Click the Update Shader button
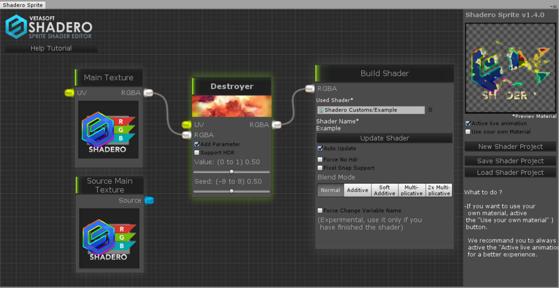 385,138
